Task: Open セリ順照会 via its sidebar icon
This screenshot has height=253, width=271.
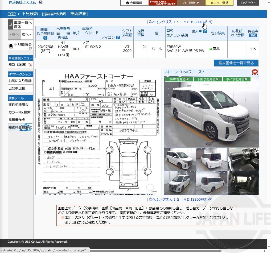Action: (x=11, y=45)
